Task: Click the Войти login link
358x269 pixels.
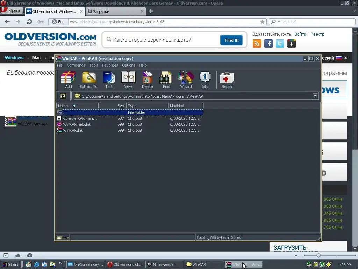Action: (300, 34)
